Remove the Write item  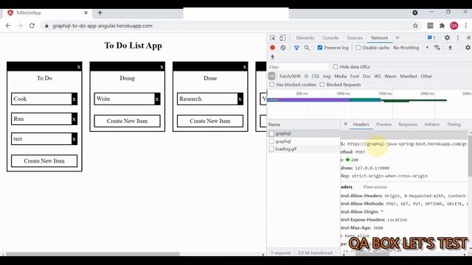[x=157, y=99]
